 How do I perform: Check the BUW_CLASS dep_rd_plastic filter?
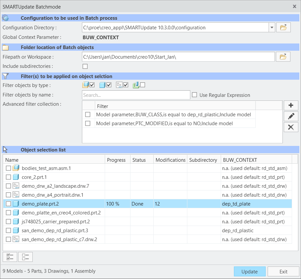[x=88, y=114]
